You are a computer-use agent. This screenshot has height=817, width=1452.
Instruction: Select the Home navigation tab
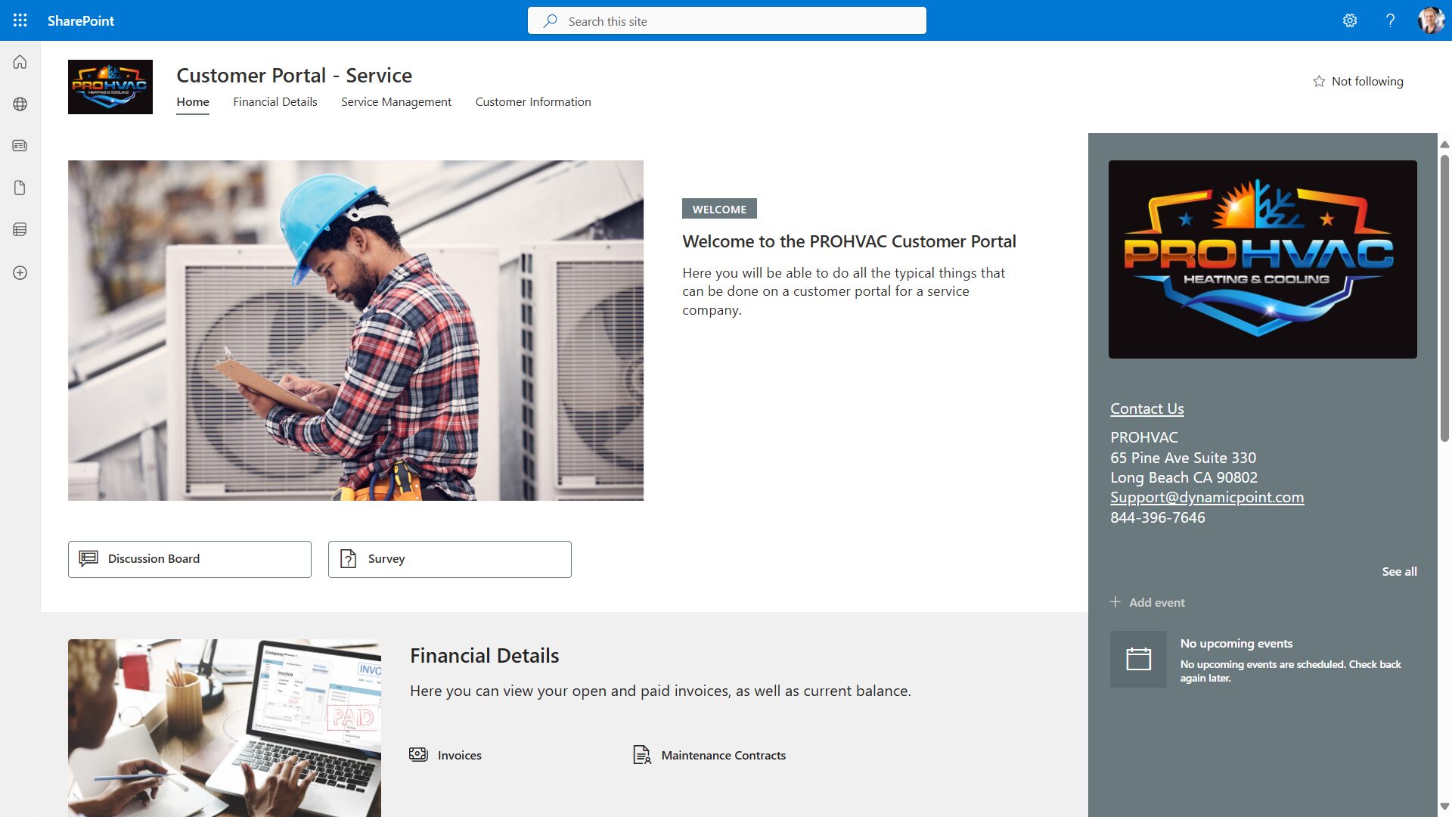click(x=193, y=102)
